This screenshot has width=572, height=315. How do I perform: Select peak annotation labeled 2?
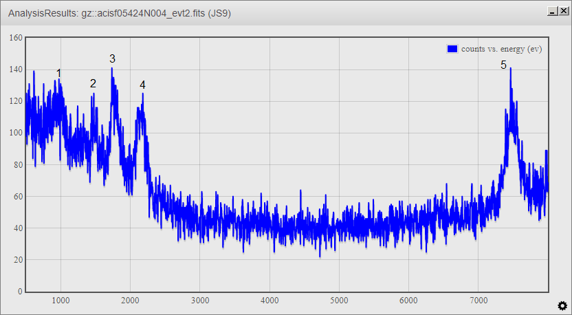click(x=93, y=83)
